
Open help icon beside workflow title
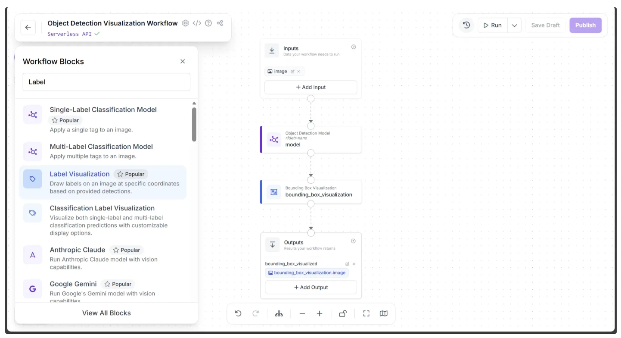point(208,23)
